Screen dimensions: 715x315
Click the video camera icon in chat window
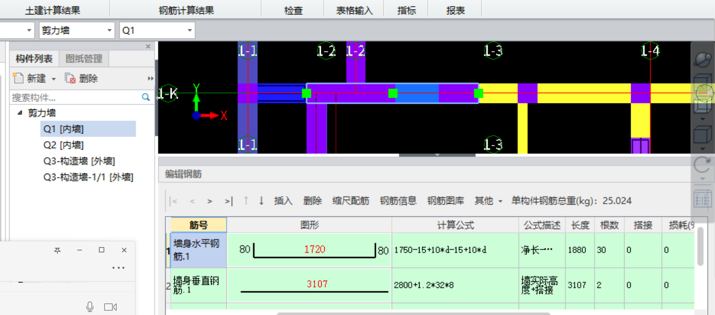click(111, 307)
